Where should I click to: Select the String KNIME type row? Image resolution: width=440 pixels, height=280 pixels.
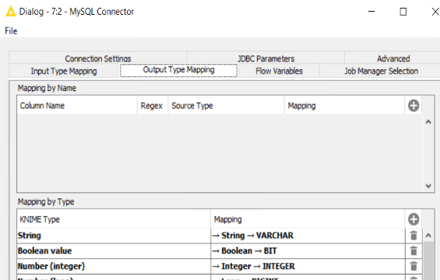click(114, 236)
